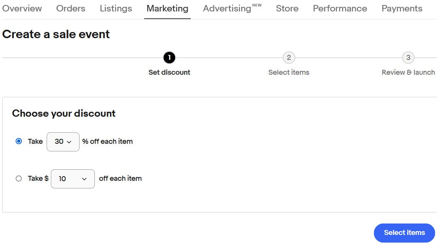Click the Select items step label
Screen dimensions: 437x246
289,72
